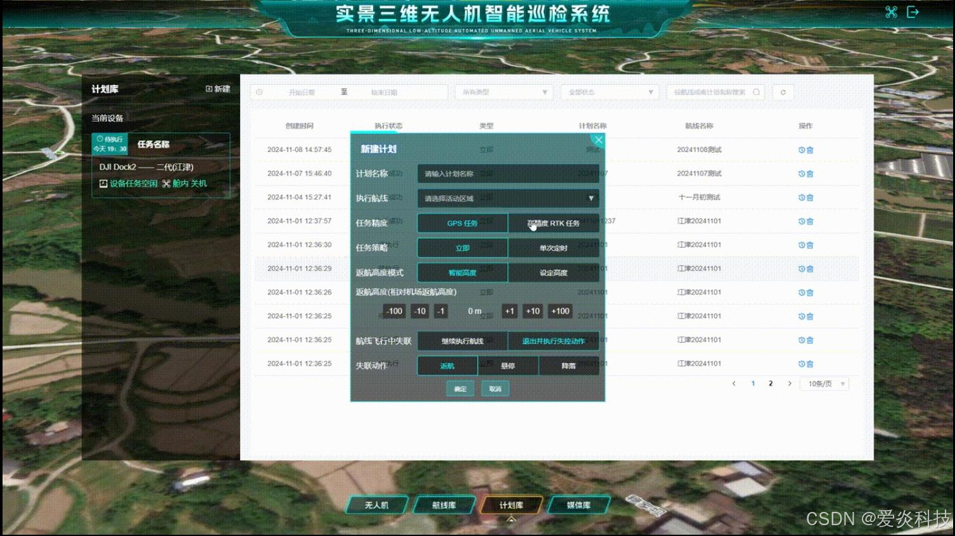955x536 pixels.
Task: Switch to the 航线库 bottom tab
Action: pyautogui.click(x=444, y=505)
